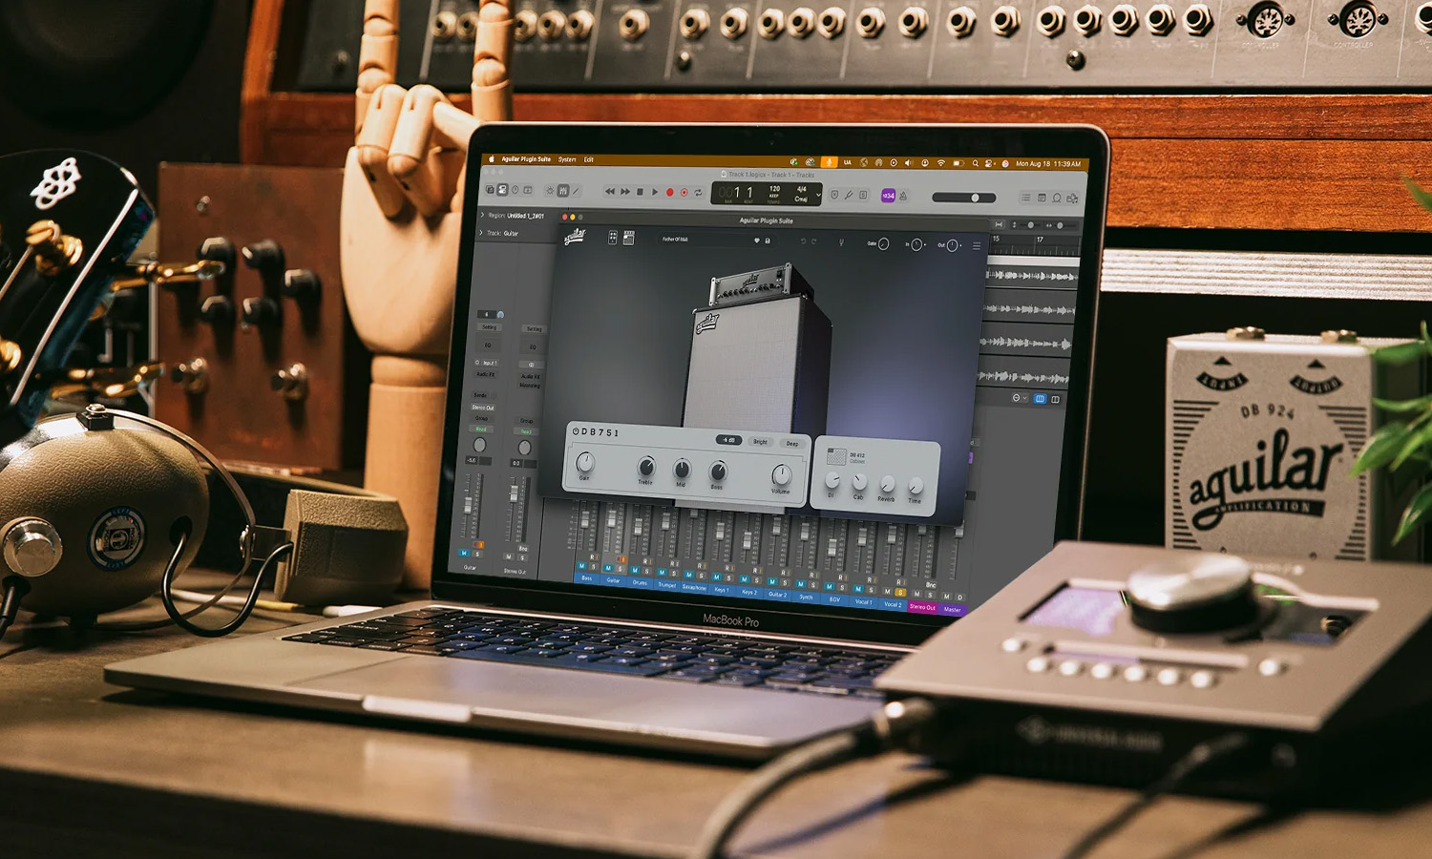Open the Loop Browser
The width and height of the screenshot is (1432, 859).
click(1057, 198)
